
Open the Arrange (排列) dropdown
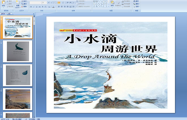pyautogui.click(x=112, y=3)
